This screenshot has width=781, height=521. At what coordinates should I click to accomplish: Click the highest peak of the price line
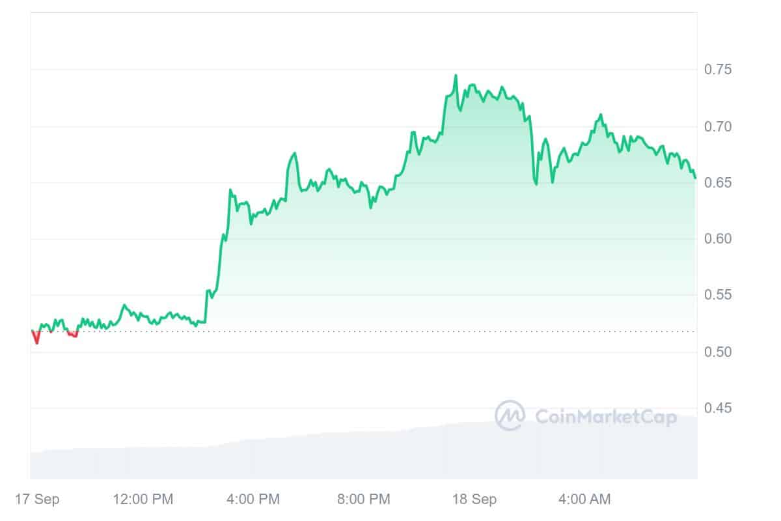(x=456, y=76)
